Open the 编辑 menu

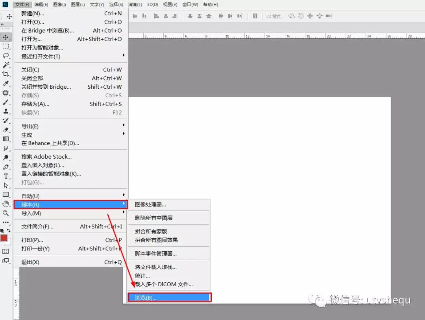pyautogui.click(x=42, y=4)
